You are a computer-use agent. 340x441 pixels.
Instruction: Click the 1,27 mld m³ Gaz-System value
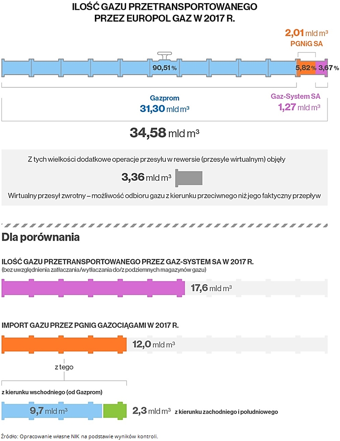(298, 108)
